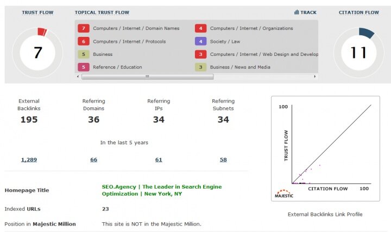The image size is (391, 232).
Task: Click red badge 3 beside Web Design
Action: 201,54
